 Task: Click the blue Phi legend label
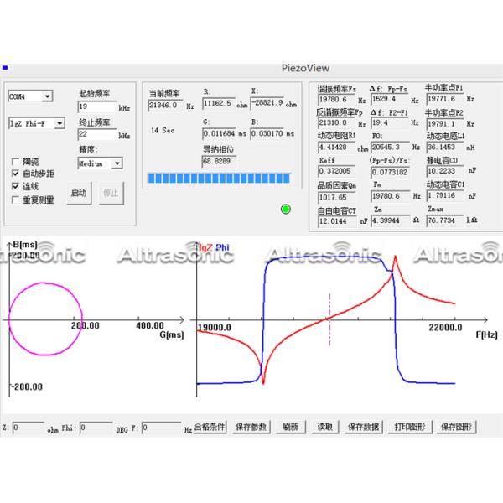[x=222, y=247]
